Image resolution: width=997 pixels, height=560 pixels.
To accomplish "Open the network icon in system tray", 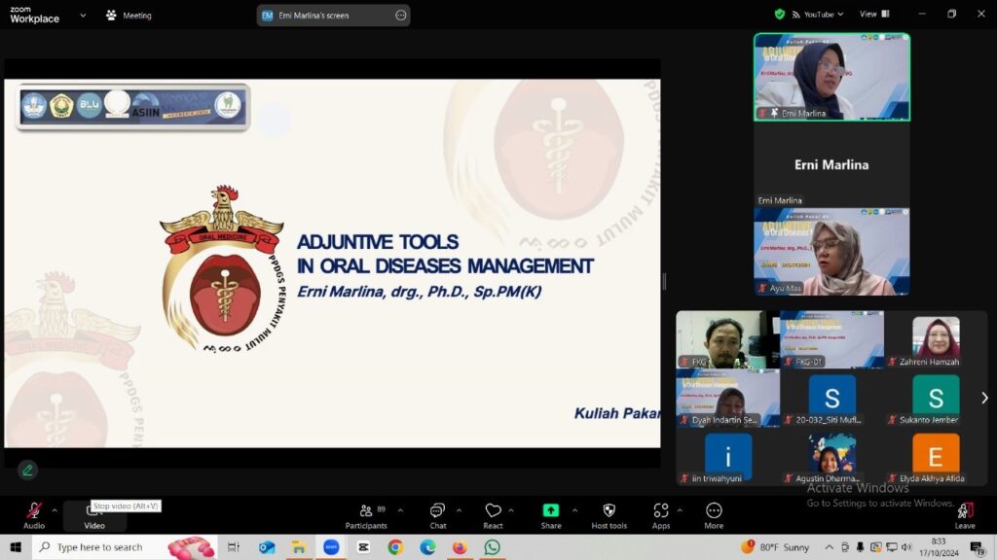I will [x=892, y=547].
